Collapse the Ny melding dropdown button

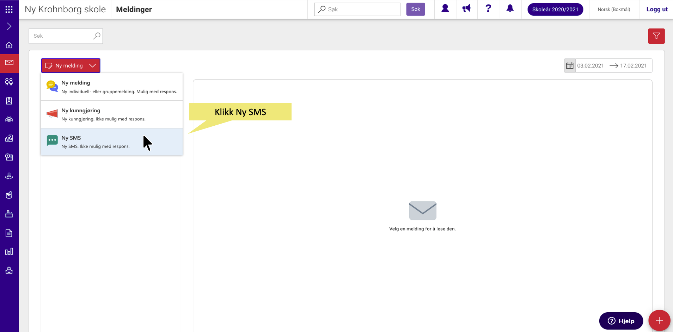pos(71,65)
